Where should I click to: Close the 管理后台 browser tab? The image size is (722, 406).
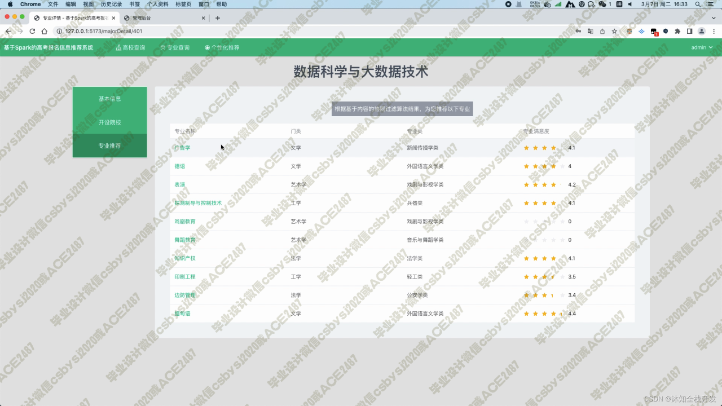pyautogui.click(x=204, y=18)
